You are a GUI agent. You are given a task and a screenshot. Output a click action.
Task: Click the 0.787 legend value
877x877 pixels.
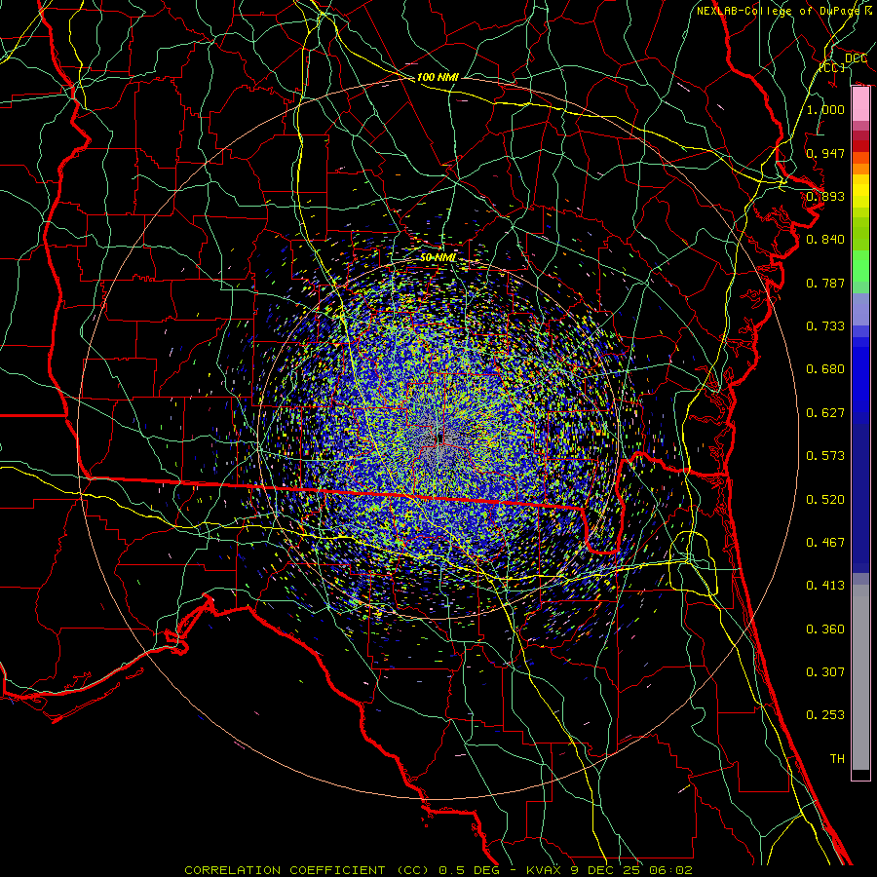coord(825,283)
